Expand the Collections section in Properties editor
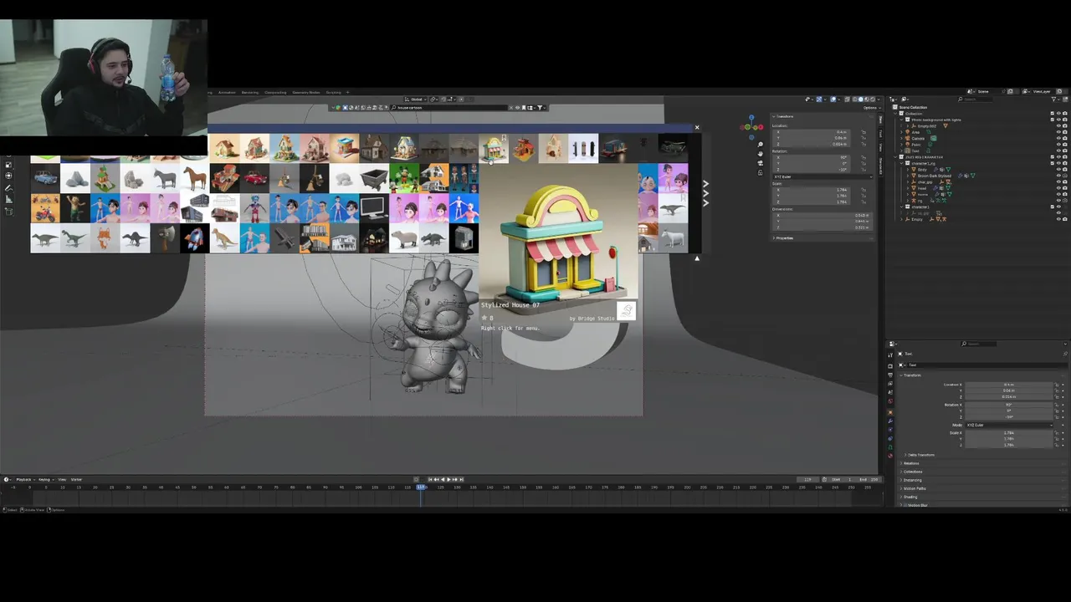The image size is (1071, 602). click(x=912, y=472)
